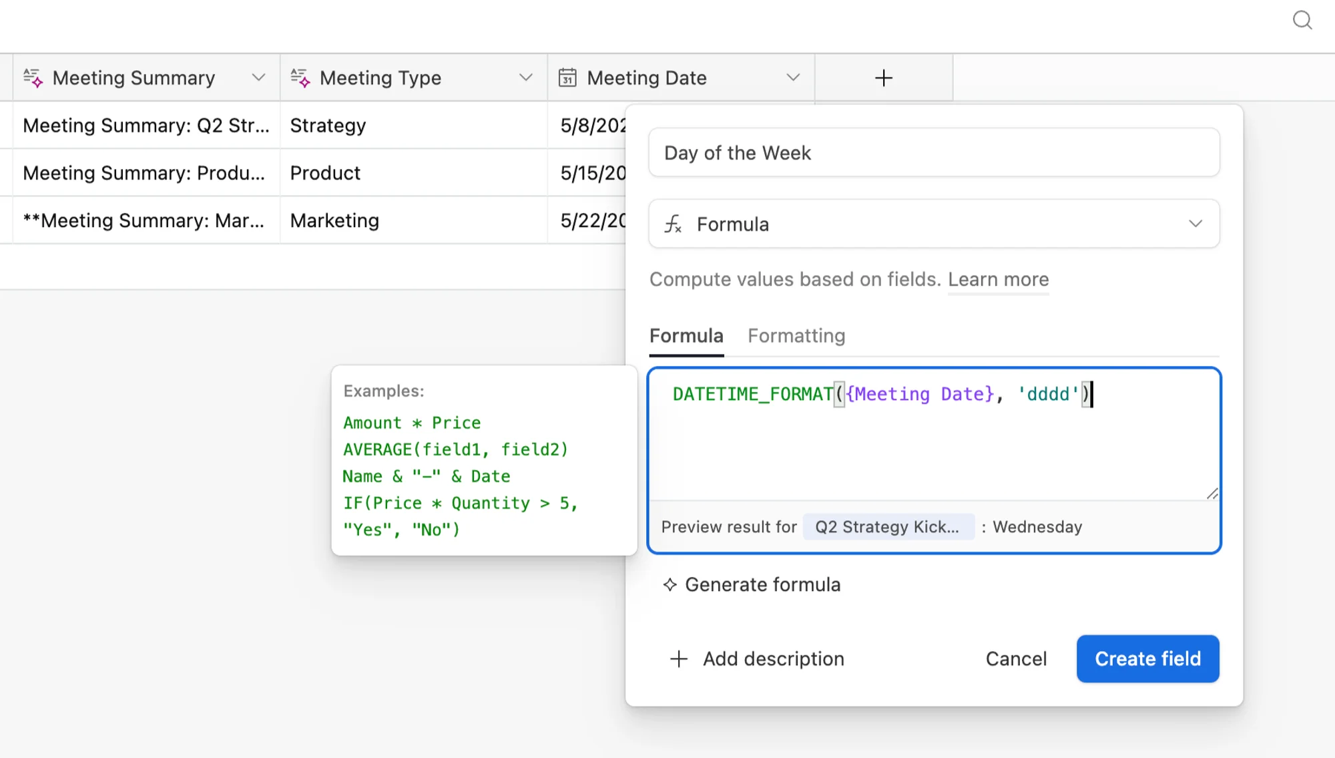Click the formula fx icon
This screenshot has height=758, width=1335.
673,224
